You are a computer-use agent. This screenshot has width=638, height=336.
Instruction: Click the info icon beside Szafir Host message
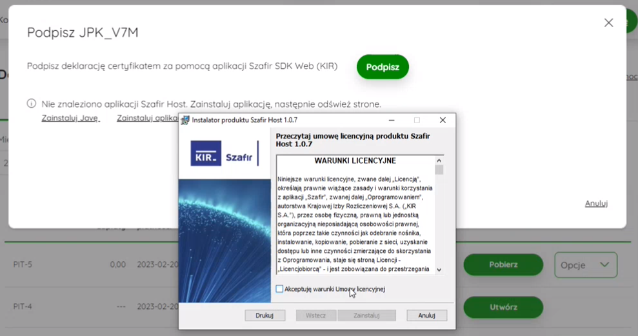(32, 104)
